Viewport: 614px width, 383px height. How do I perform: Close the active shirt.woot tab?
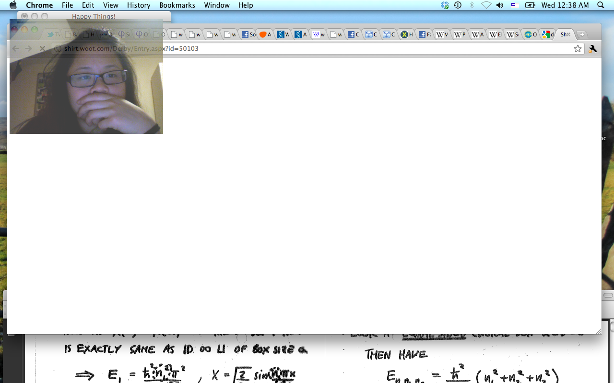tap(569, 34)
